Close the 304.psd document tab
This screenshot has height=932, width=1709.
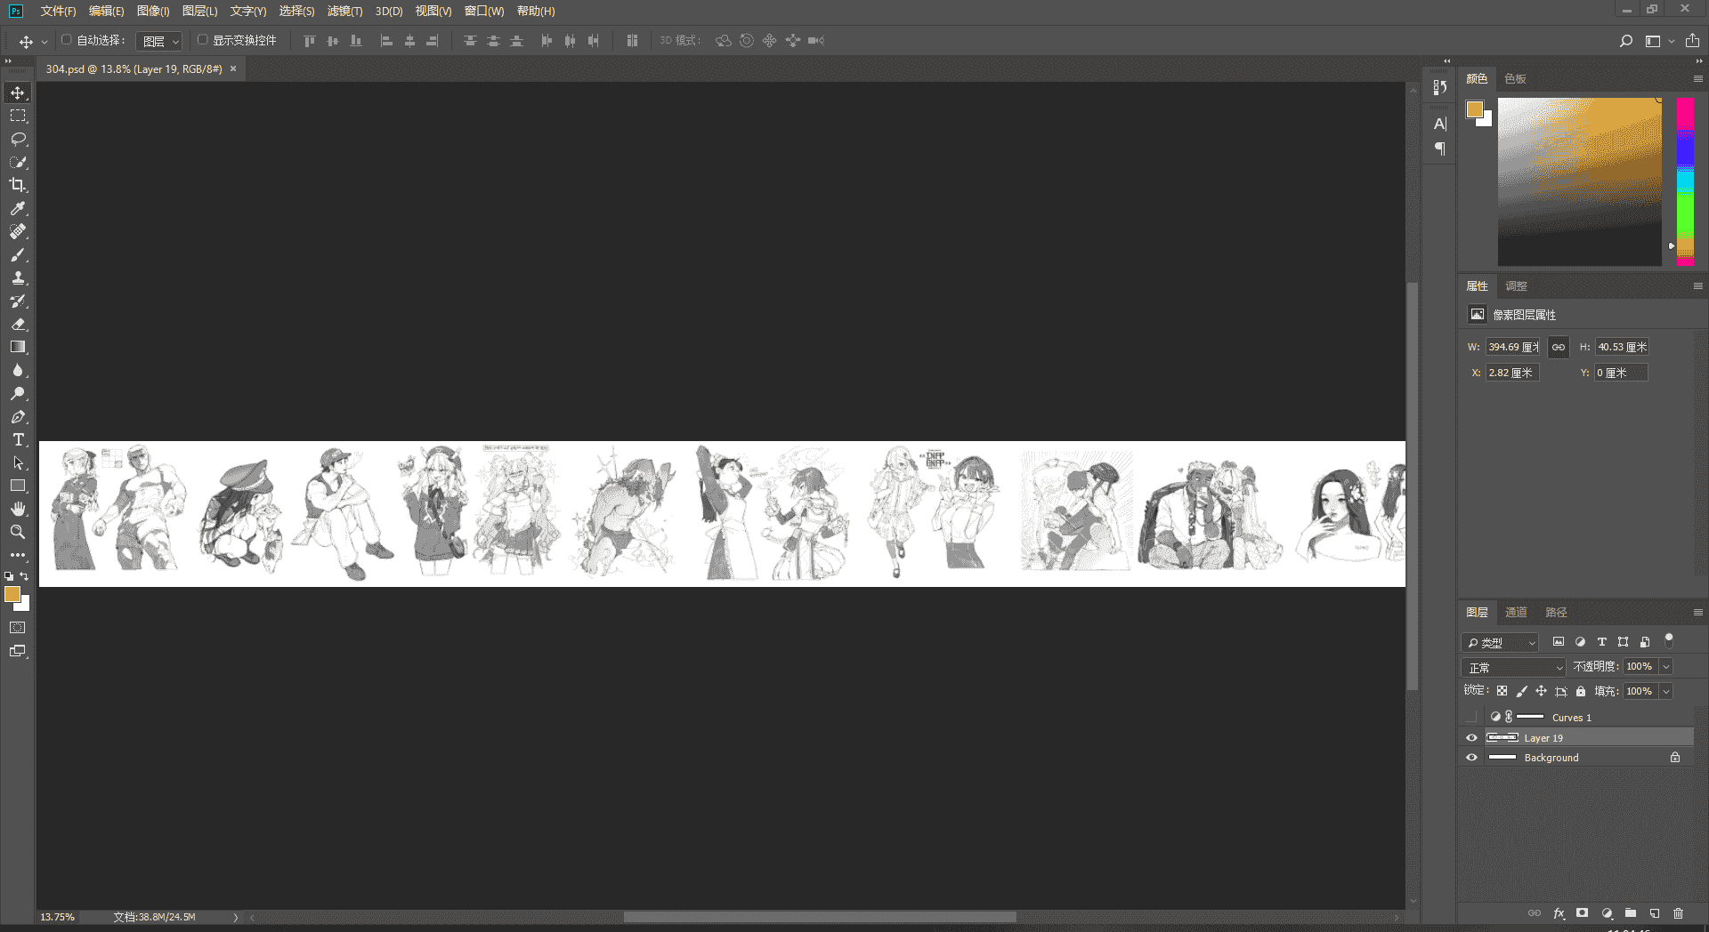(x=233, y=68)
